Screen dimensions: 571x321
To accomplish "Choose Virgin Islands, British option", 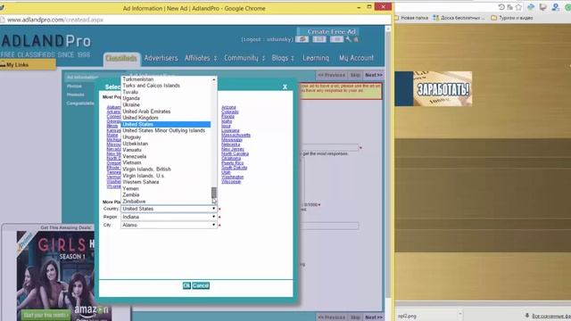I will pos(166,169).
